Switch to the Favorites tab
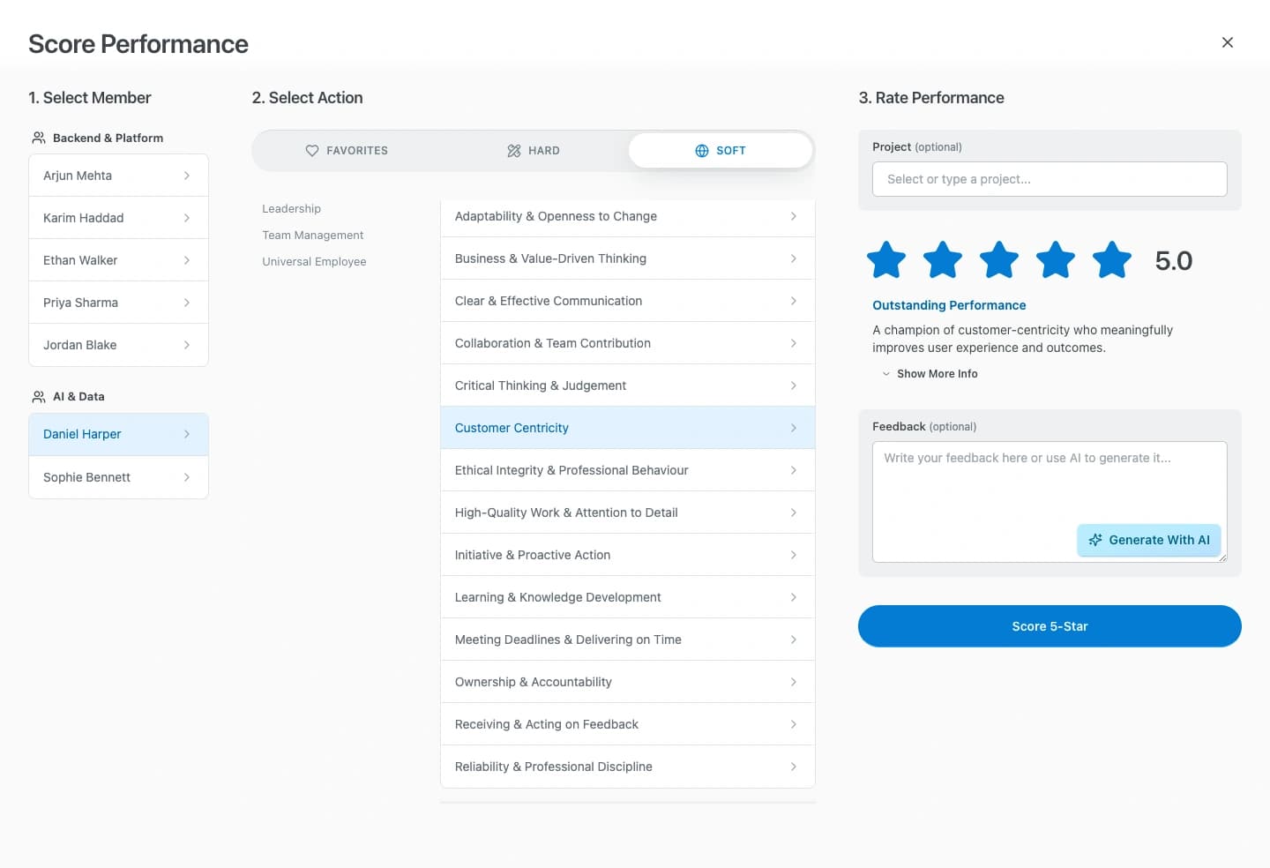1270x868 pixels. [347, 150]
